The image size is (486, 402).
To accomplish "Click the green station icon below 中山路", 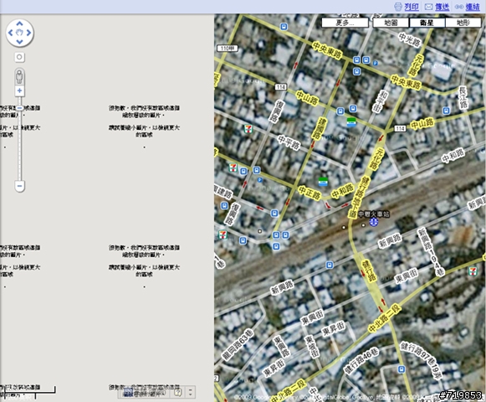I will [x=351, y=122].
